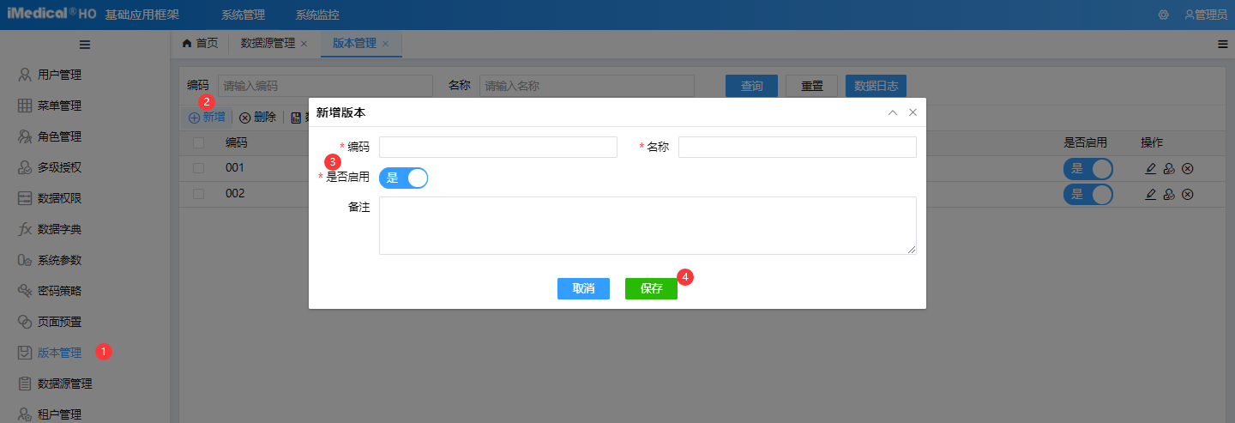
Task: Collapse the 新增版本 dialog
Action: click(893, 112)
